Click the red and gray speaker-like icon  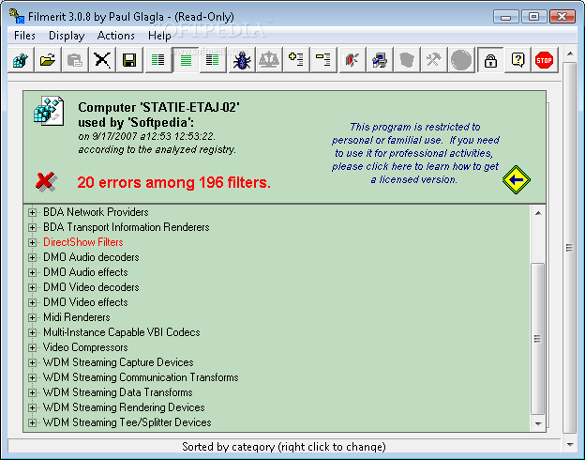click(352, 60)
